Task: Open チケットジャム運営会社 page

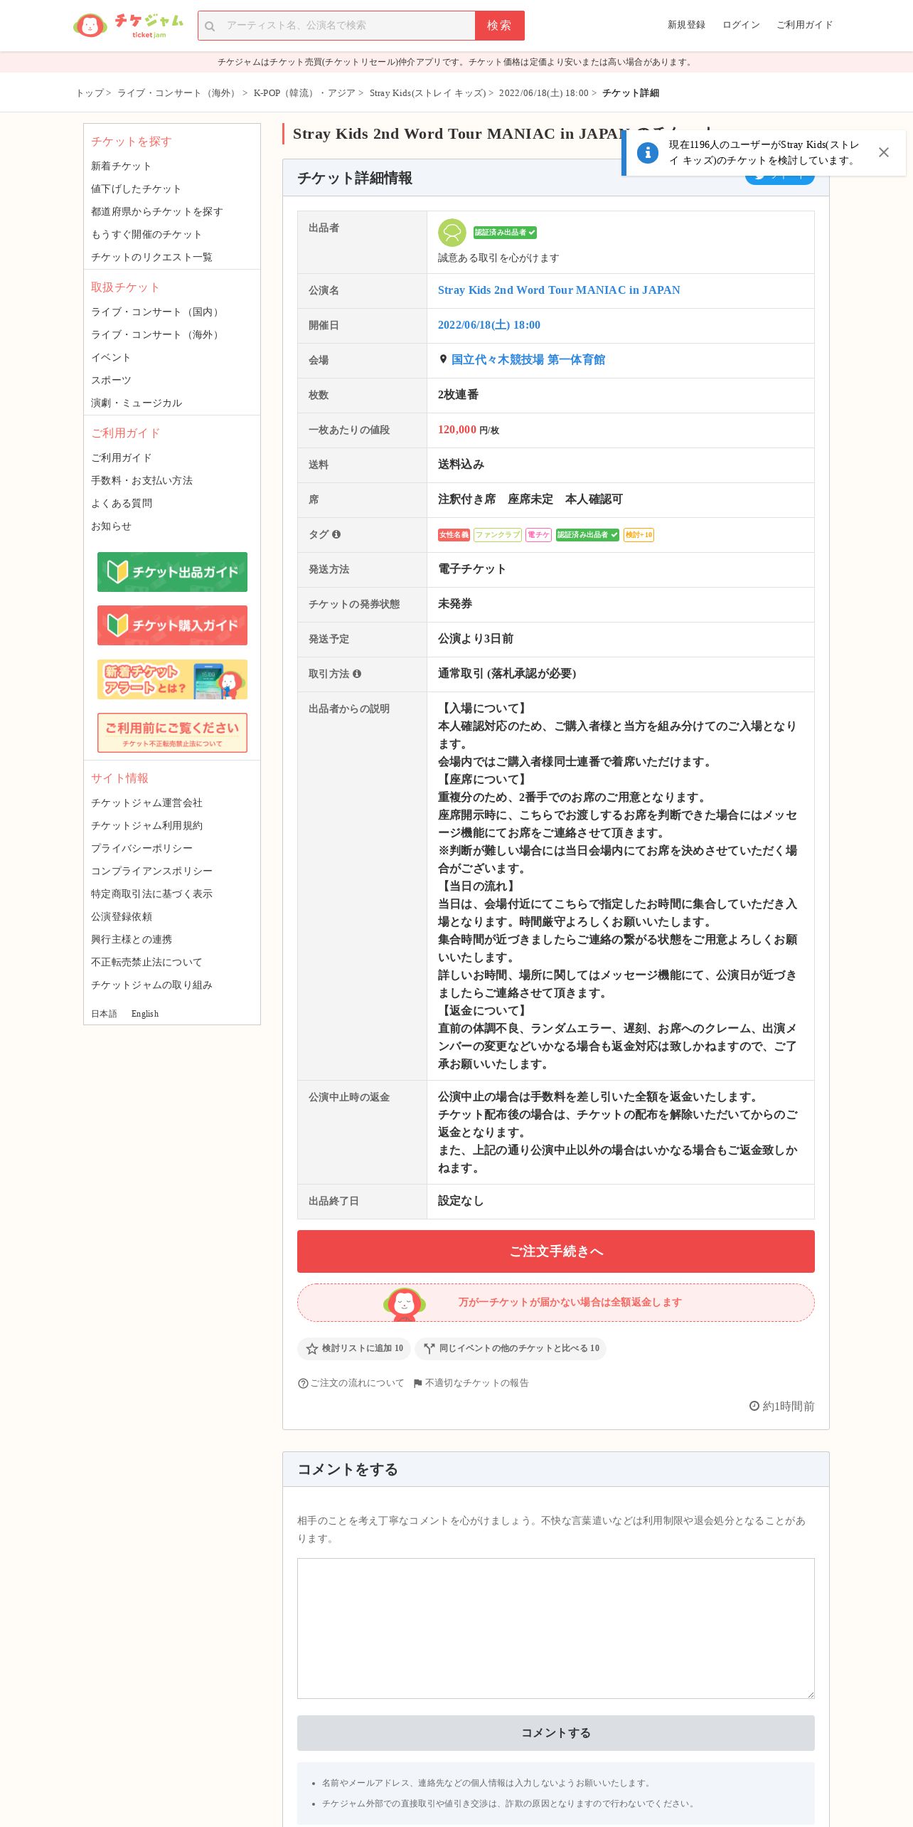Action: pyautogui.click(x=146, y=803)
